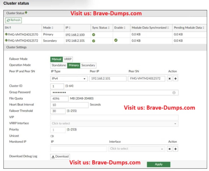This screenshot has height=171, width=209.
Task: Clear the Group Password field icon
Action: (174, 93)
